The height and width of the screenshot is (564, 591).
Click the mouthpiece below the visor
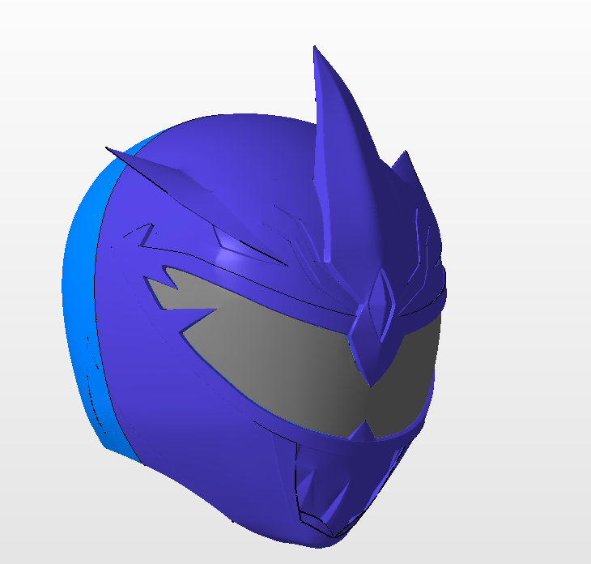point(324,478)
